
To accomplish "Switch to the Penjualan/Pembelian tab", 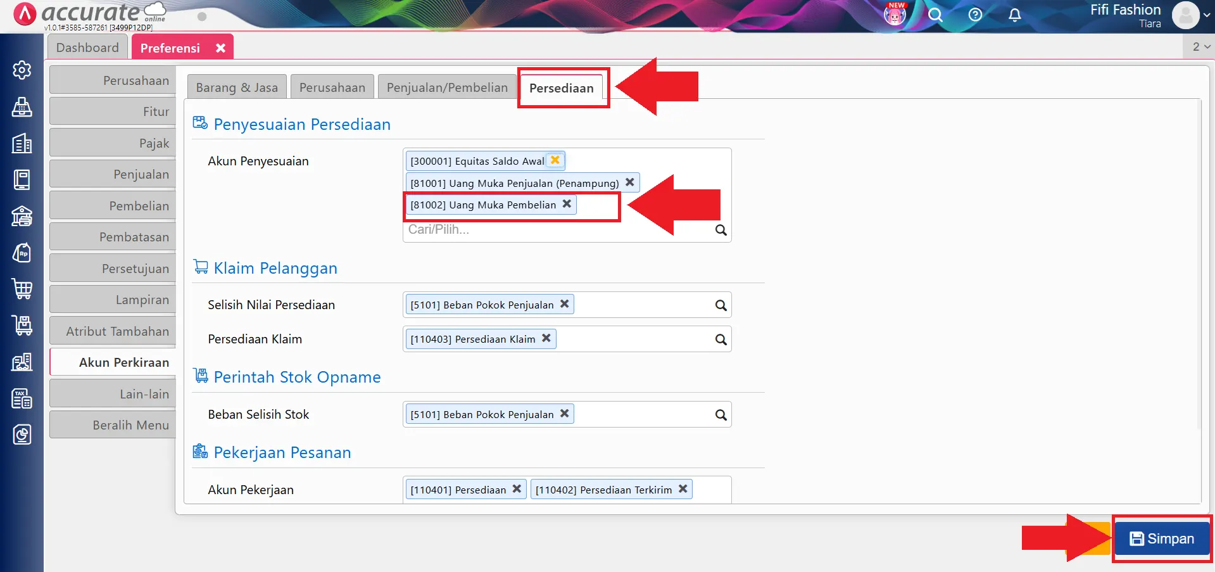I will 447,87.
